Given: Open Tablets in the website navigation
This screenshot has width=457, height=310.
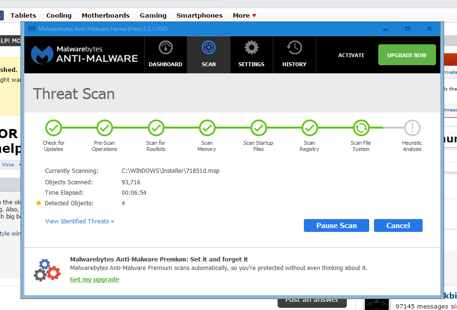Looking at the screenshot, I should (x=23, y=15).
